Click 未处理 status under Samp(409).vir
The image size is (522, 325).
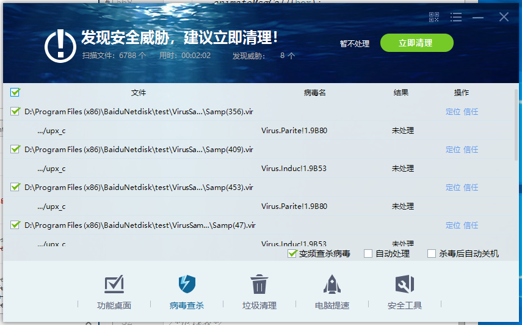tap(403, 169)
